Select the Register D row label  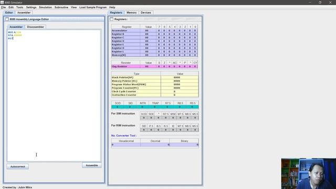(x=125, y=41)
